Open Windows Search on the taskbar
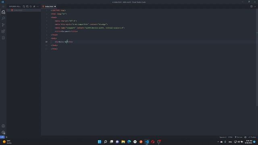Viewport: 258px width, 145px height. pos(106,142)
